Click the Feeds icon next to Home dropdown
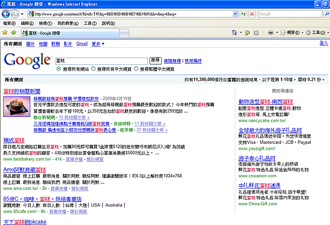This screenshot has height=225, width=330. point(248,32)
